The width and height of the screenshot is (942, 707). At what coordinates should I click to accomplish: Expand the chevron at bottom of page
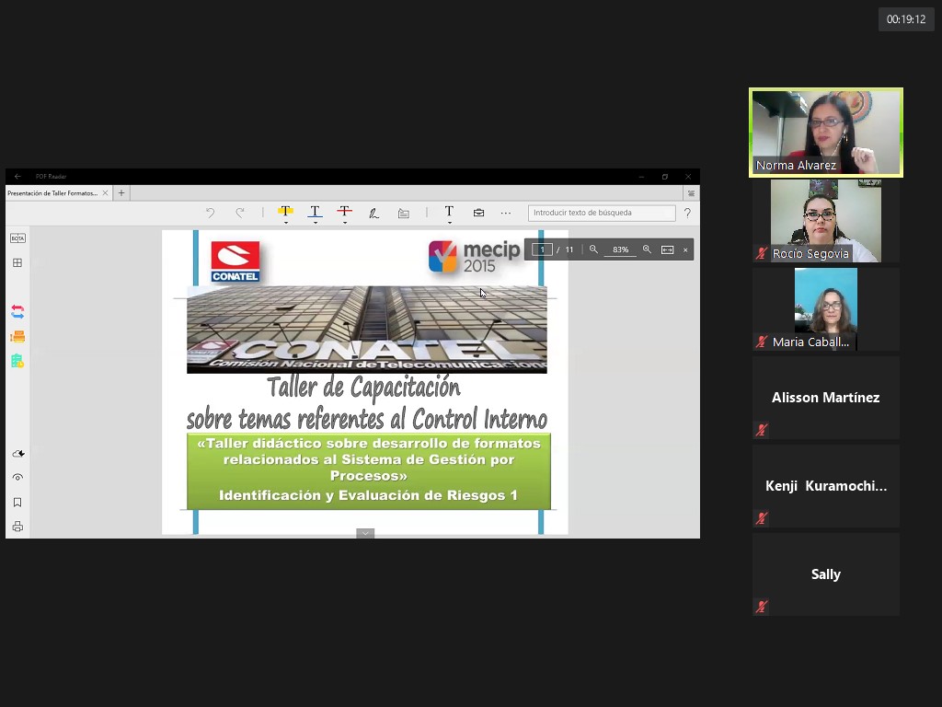[x=364, y=533]
